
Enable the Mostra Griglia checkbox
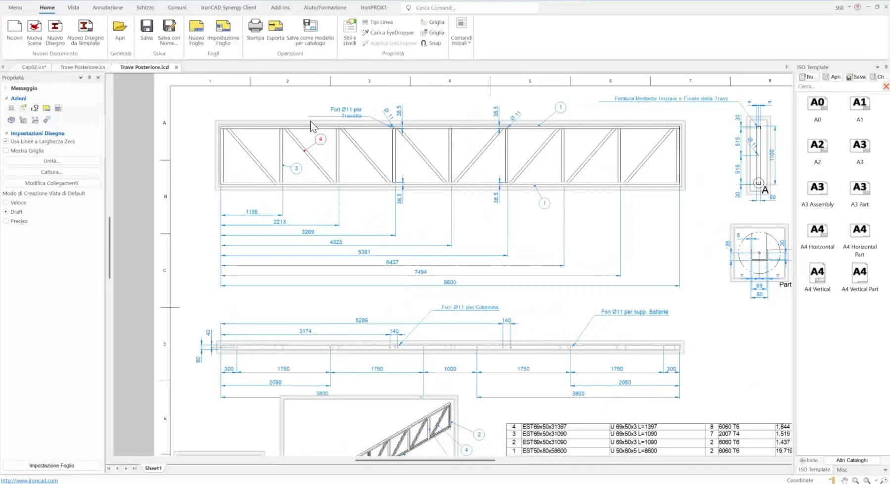(6, 151)
